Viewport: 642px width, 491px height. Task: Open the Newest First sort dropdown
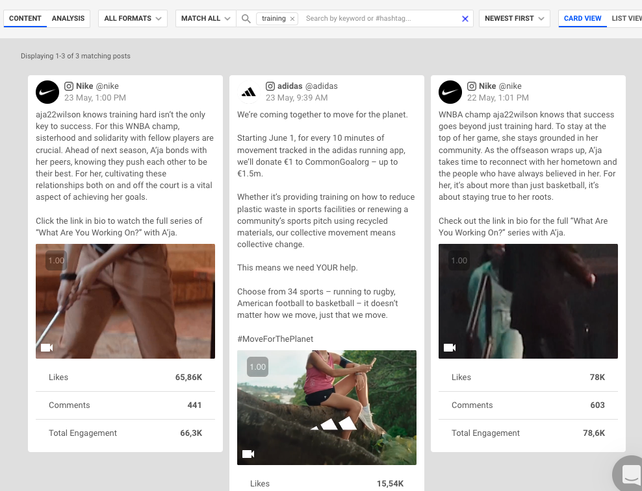point(514,19)
